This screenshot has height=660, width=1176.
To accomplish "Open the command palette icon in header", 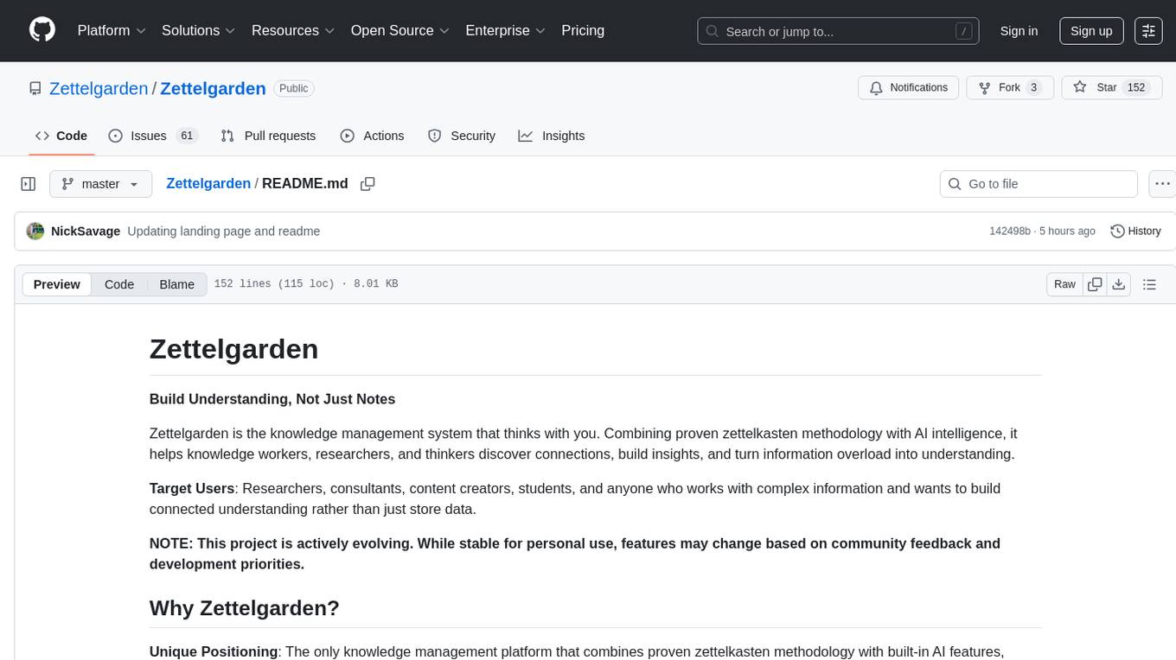I will [x=1148, y=30].
